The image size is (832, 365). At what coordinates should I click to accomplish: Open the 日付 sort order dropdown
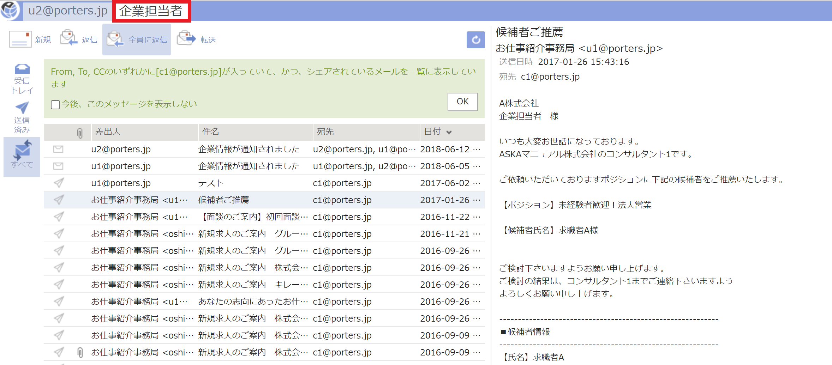pyautogui.click(x=449, y=132)
